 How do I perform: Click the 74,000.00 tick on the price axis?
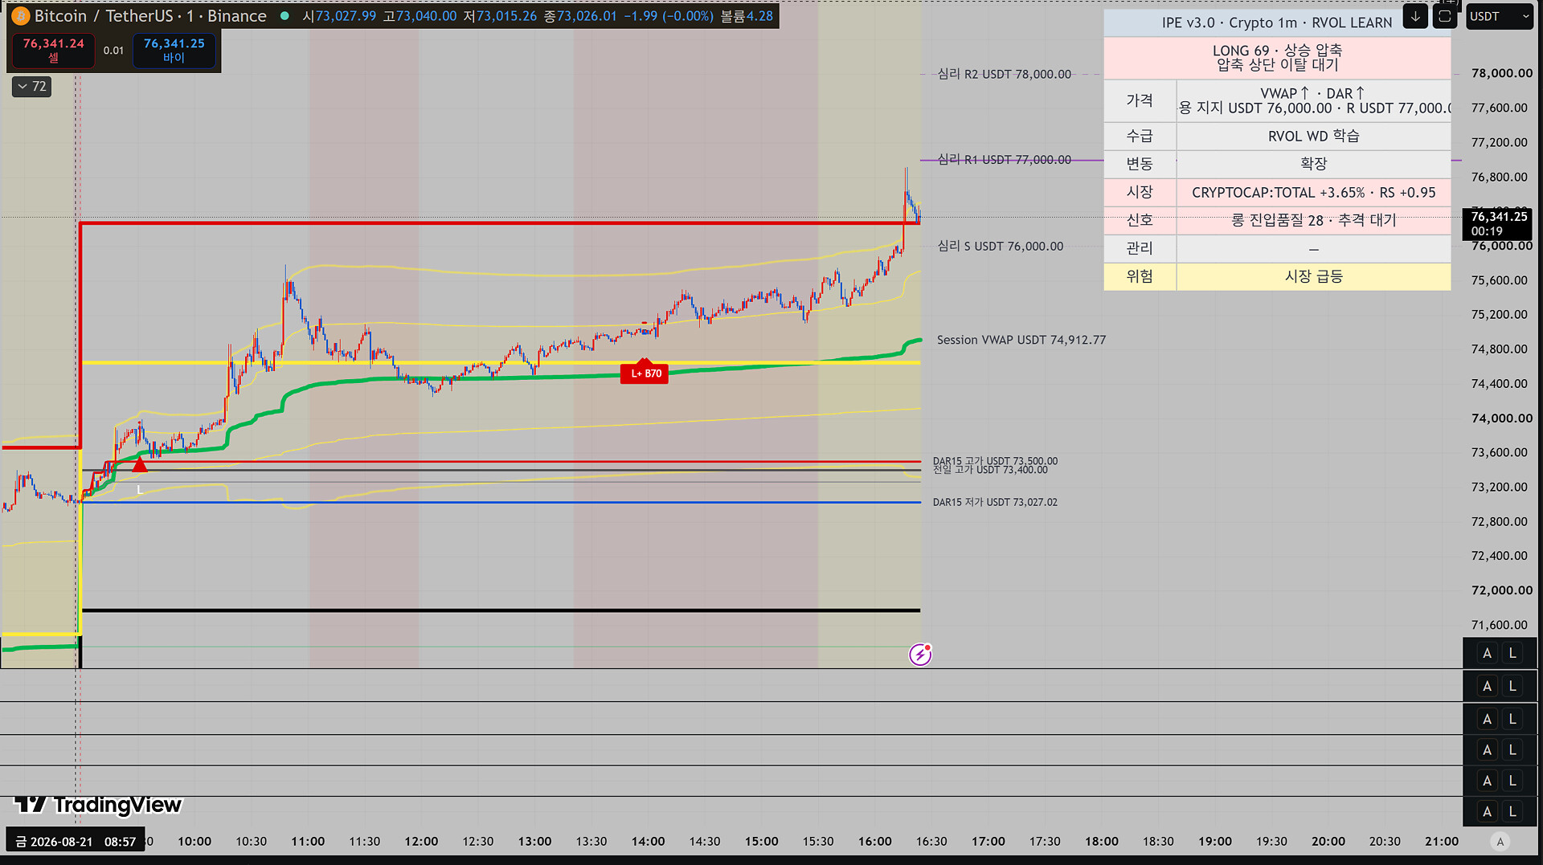pos(1501,418)
